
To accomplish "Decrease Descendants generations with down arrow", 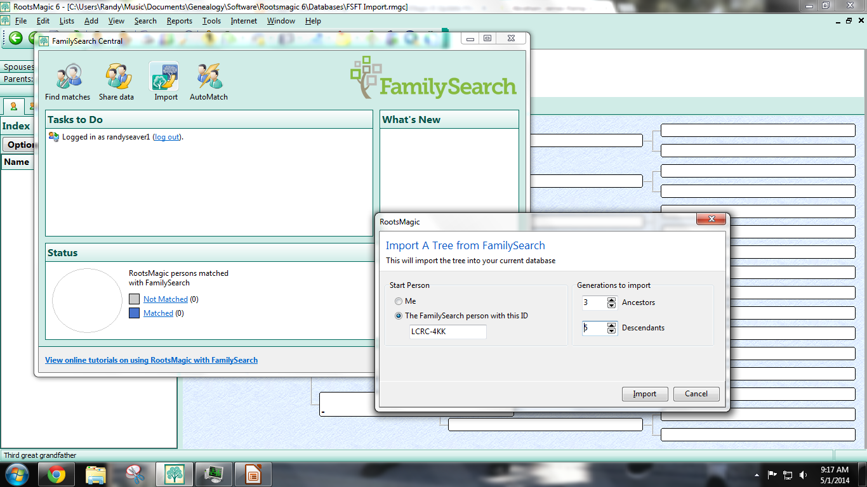I will tap(612, 331).
